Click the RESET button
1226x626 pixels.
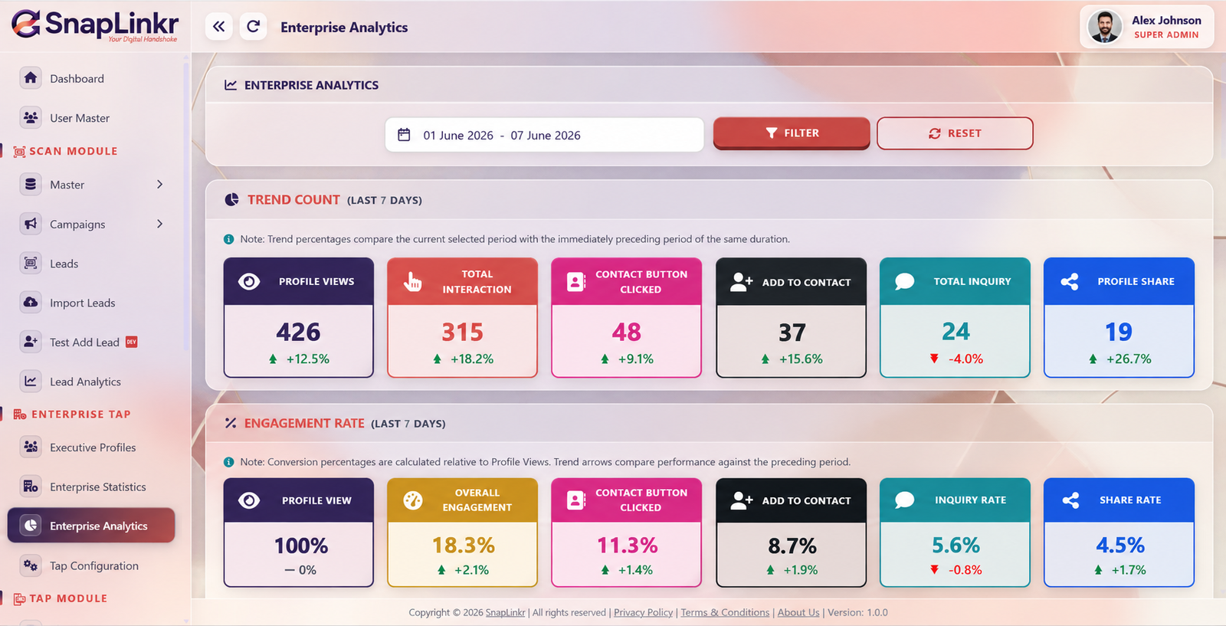pyautogui.click(x=955, y=133)
